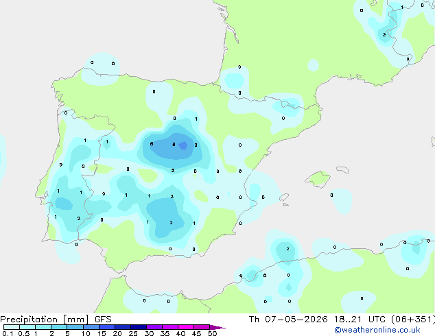435x336 pixels.
Task: Click the "GFS" model label
Action: pyautogui.click(x=103, y=320)
